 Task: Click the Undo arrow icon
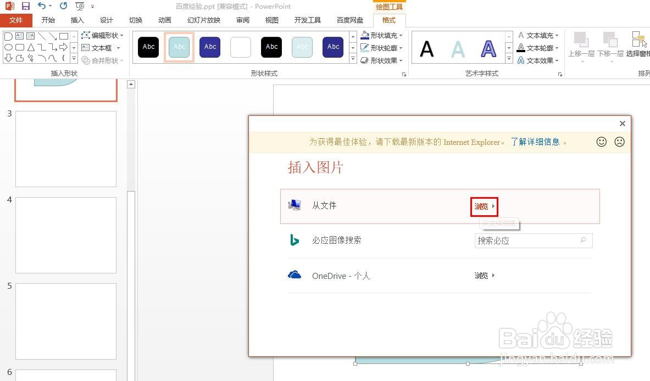click(x=41, y=6)
